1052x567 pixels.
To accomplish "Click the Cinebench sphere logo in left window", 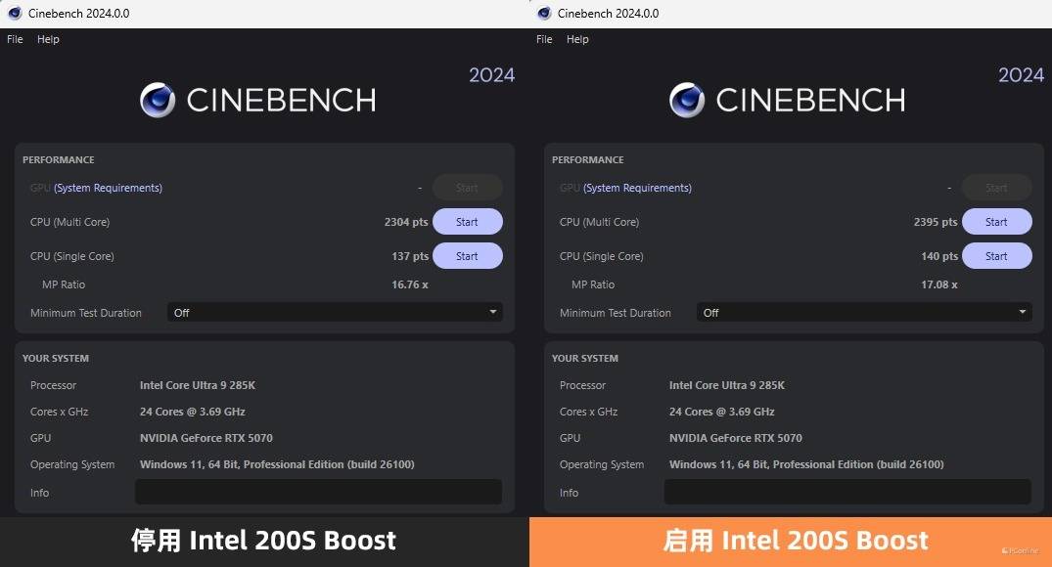I will (158, 100).
